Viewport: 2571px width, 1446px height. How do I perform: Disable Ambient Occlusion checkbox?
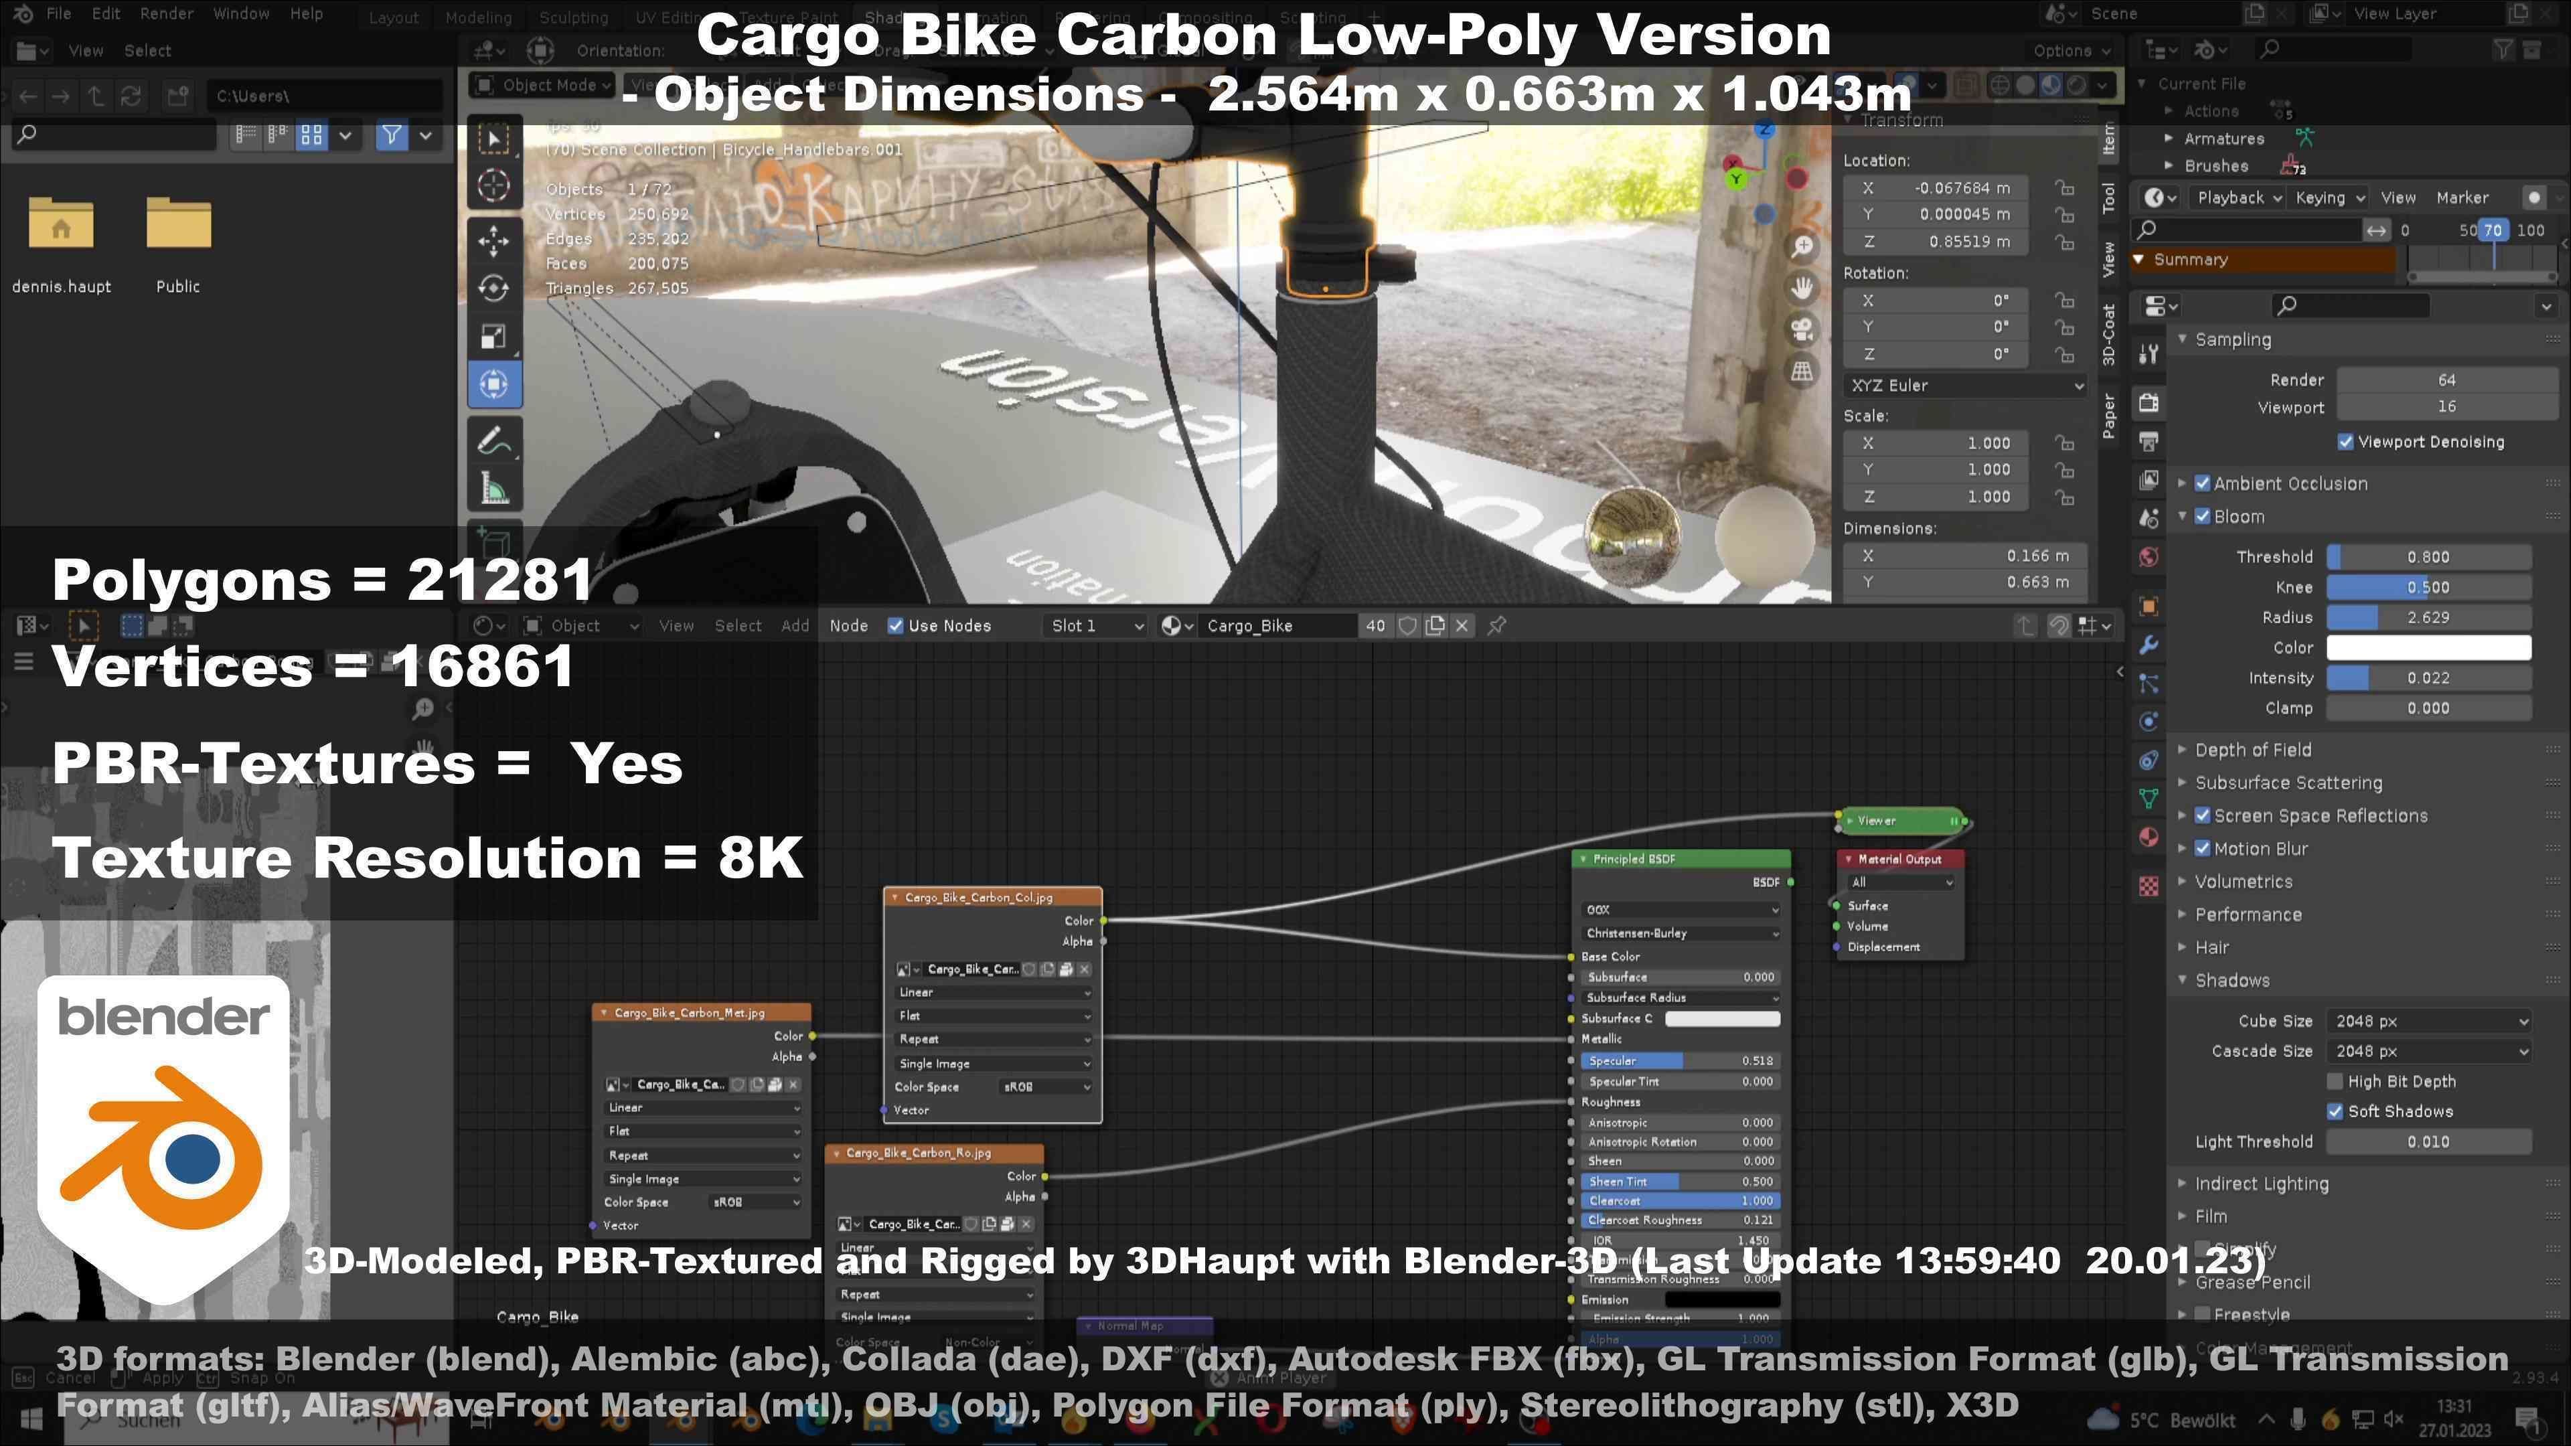[x=2203, y=483]
